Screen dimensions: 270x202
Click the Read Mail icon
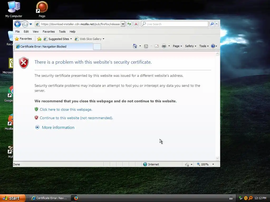157,46
